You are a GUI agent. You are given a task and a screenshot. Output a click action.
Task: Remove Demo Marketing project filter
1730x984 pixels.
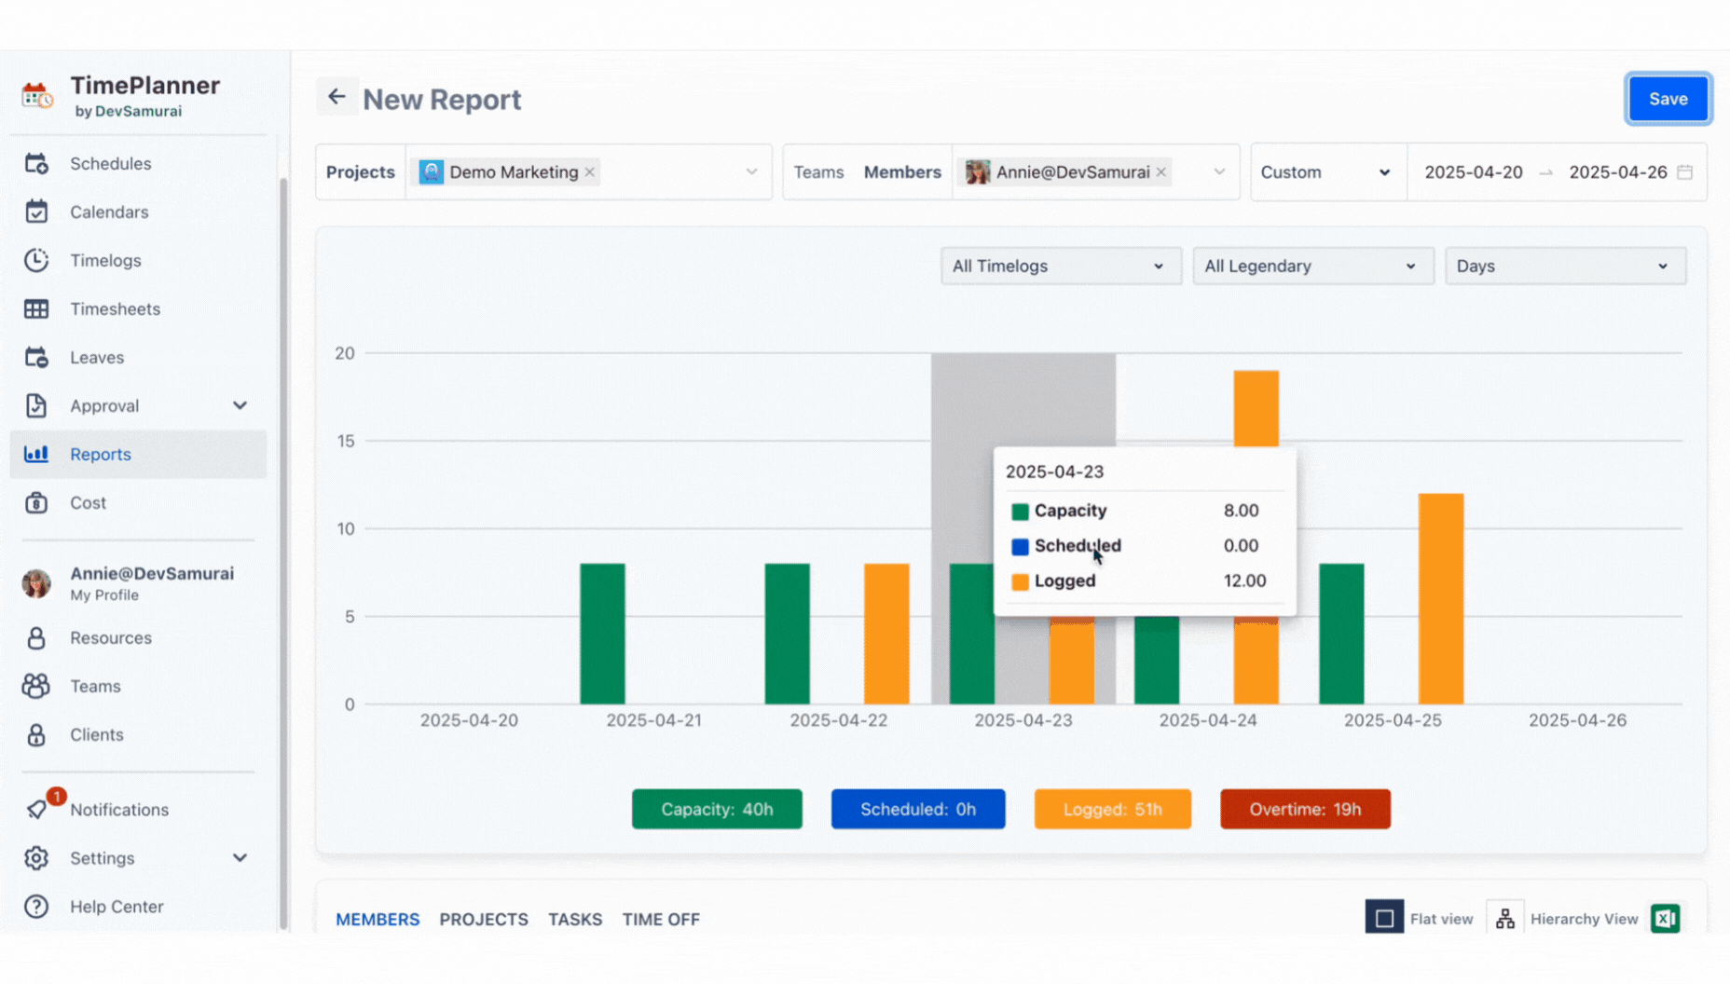(590, 172)
